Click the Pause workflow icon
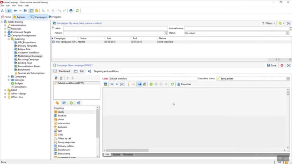This screenshot has width=292, height=164. 166,84
